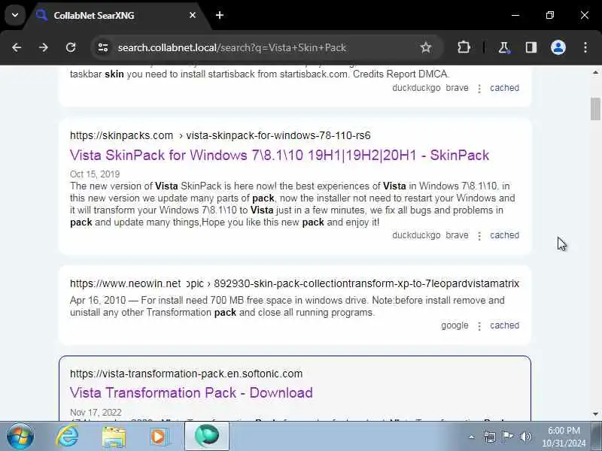This screenshot has height=451, width=602.
Task: Open options dots for skinpacks.com result
Action: [x=479, y=236]
